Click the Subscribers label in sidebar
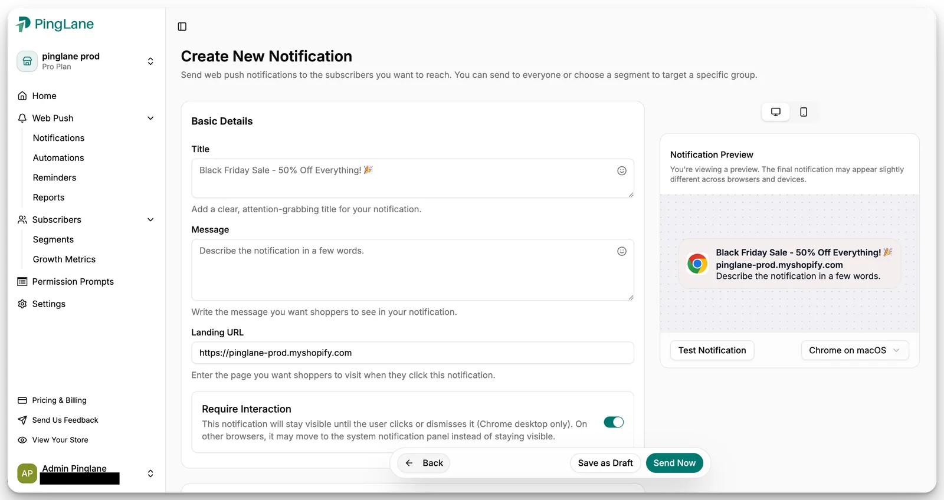Image resolution: width=944 pixels, height=500 pixels. [x=57, y=220]
